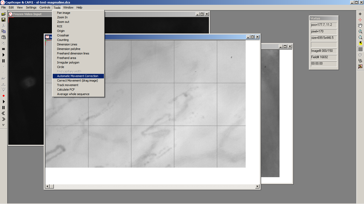Choose Zoom In menu entry
Screen dimensions: 364x204
point(78,17)
